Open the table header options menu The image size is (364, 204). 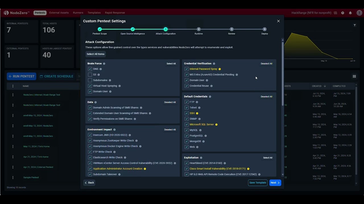(x=13, y=86)
